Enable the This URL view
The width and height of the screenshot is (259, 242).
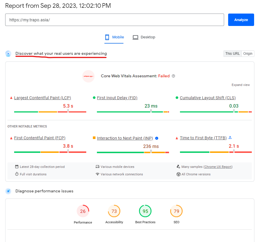point(232,53)
